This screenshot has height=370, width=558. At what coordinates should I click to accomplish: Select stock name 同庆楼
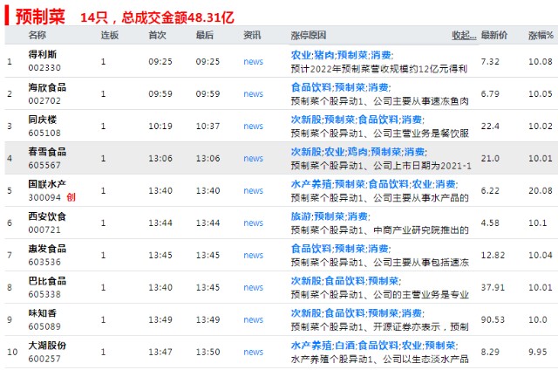point(43,120)
